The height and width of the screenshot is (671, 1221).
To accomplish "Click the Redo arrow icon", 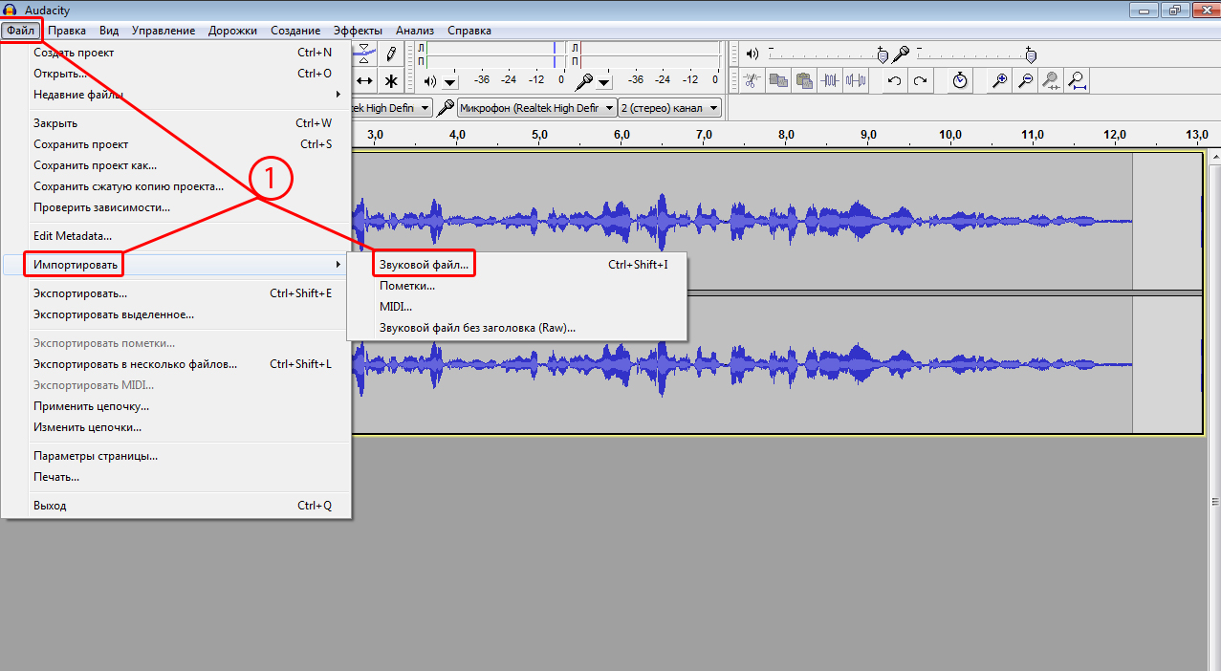I will 920,80.
